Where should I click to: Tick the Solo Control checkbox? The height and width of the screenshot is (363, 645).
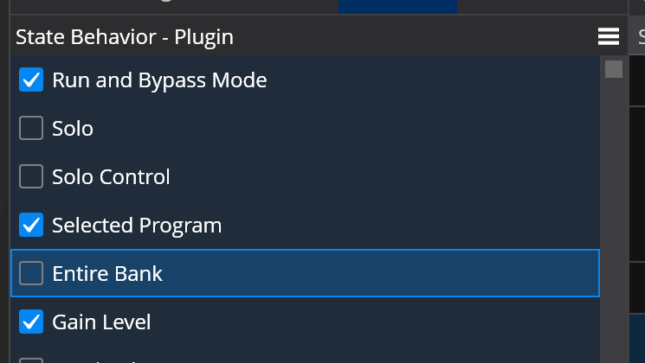pos(31,177)
